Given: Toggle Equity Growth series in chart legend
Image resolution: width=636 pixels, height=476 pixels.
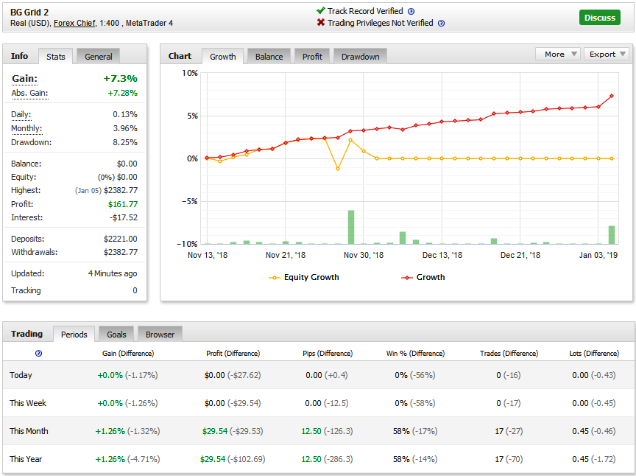Looking at the screenshot, I should [x=304, y=277].
